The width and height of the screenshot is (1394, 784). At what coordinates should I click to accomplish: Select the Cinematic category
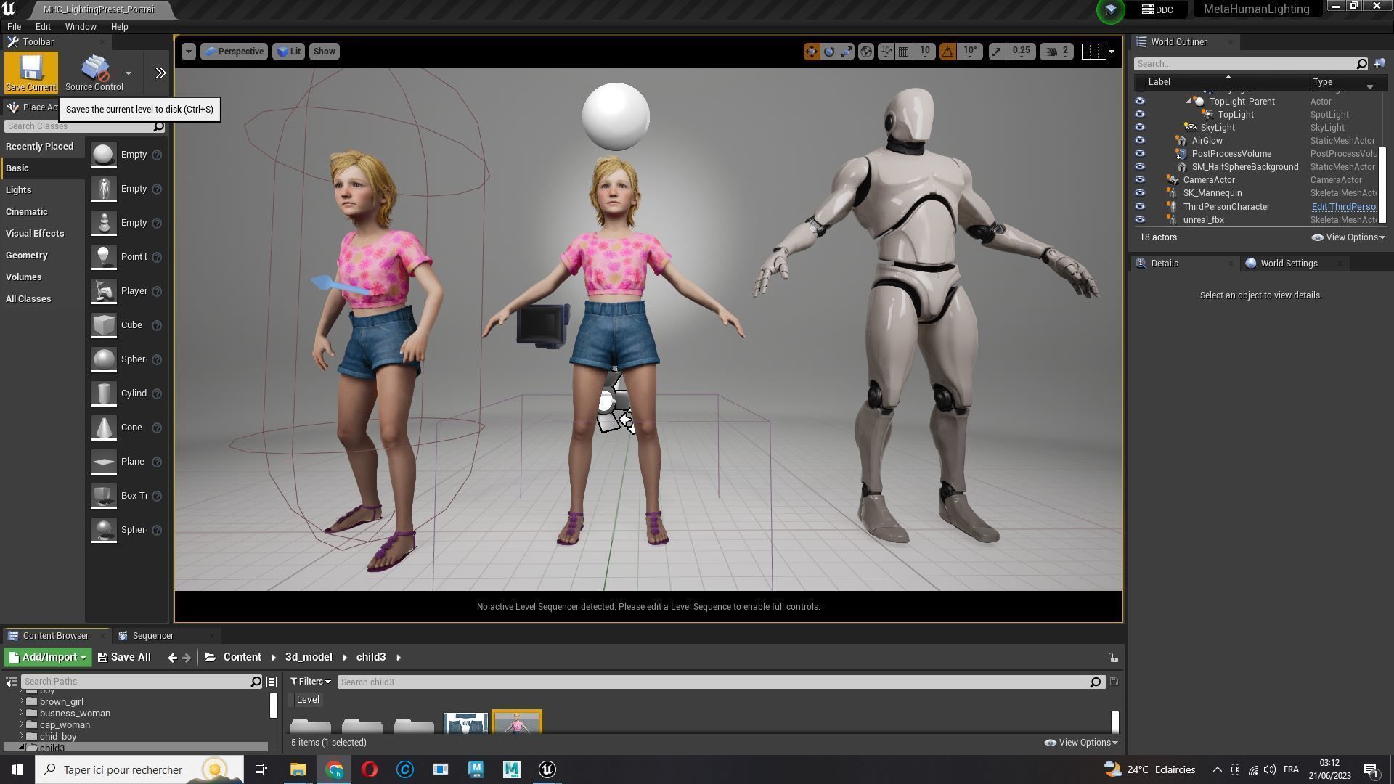[27, 211]
